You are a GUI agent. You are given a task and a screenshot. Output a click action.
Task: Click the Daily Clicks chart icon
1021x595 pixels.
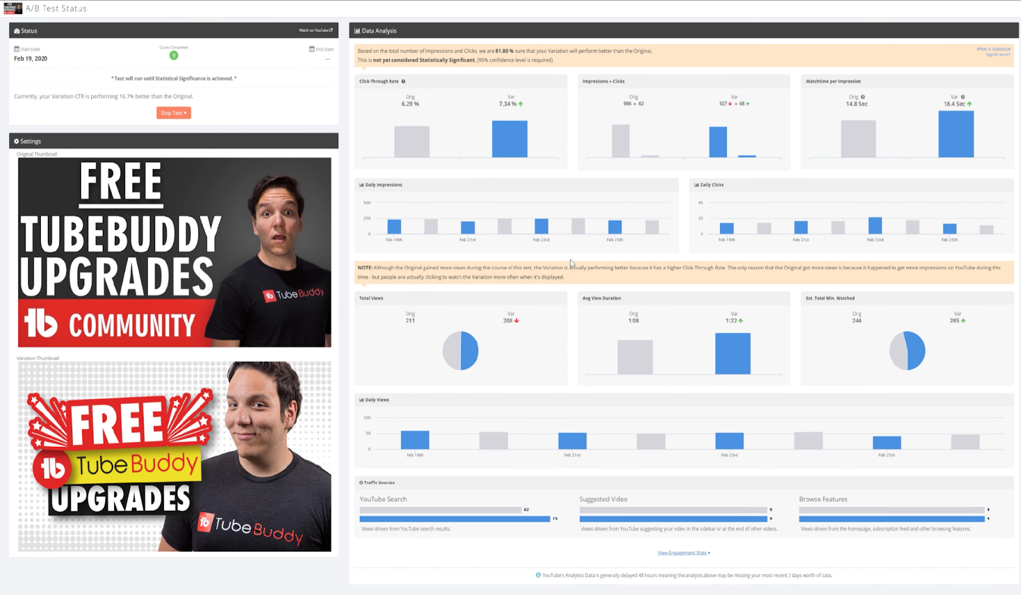[x=697, y=185]
